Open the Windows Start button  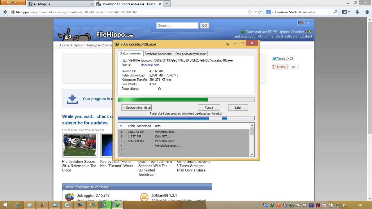5,205
